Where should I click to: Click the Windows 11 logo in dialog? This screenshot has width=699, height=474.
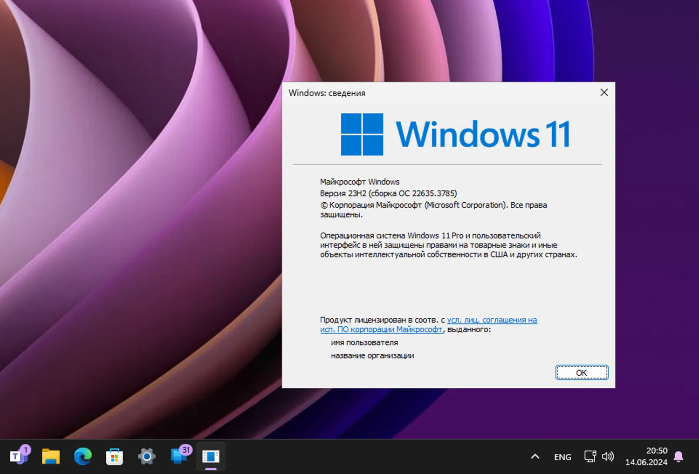click(x=362, y=134)
